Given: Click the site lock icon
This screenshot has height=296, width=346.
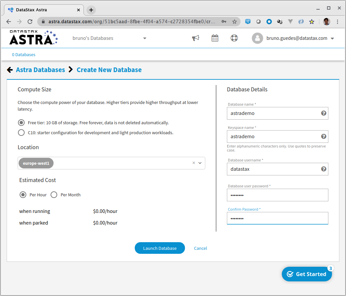Looking at the screenshot, I should coord(43,22).
